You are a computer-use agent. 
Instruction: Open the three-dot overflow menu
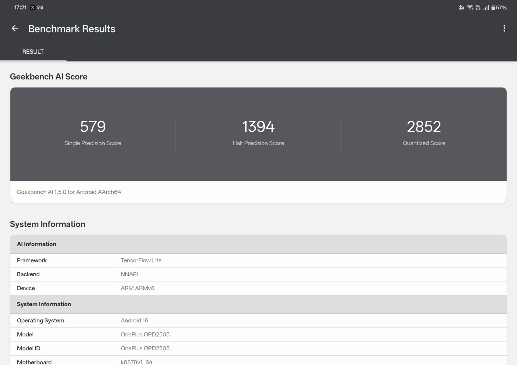(504, 28)
